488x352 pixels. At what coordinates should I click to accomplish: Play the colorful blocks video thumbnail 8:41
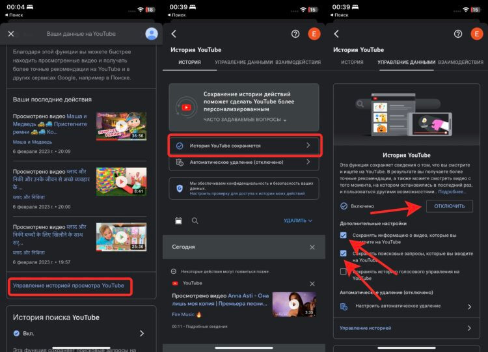point(121,182)
